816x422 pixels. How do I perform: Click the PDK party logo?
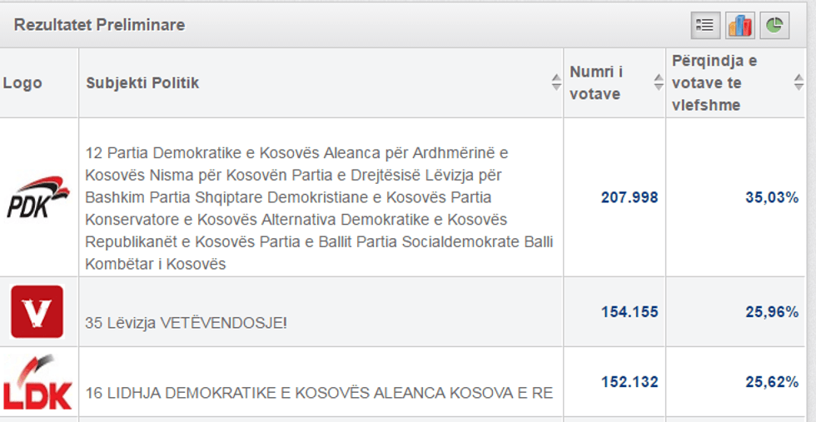37,198
